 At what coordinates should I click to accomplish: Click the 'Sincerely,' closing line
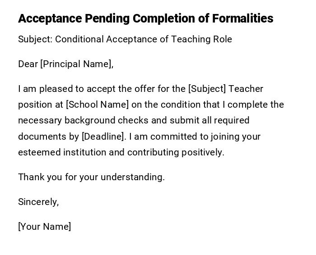[x=38, y=202]
